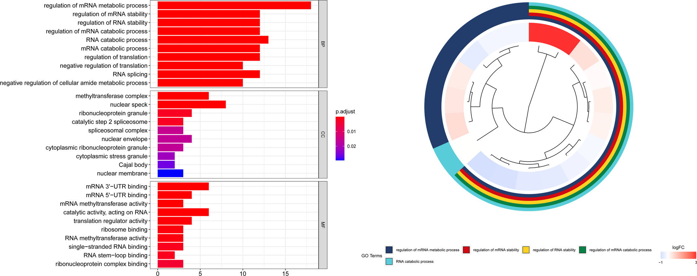The width and height of the screenshot is (697, 276).
Task: Click y-axis label 'nuclear envelope'
Action: pyautogui.click(x=125, y=139)
